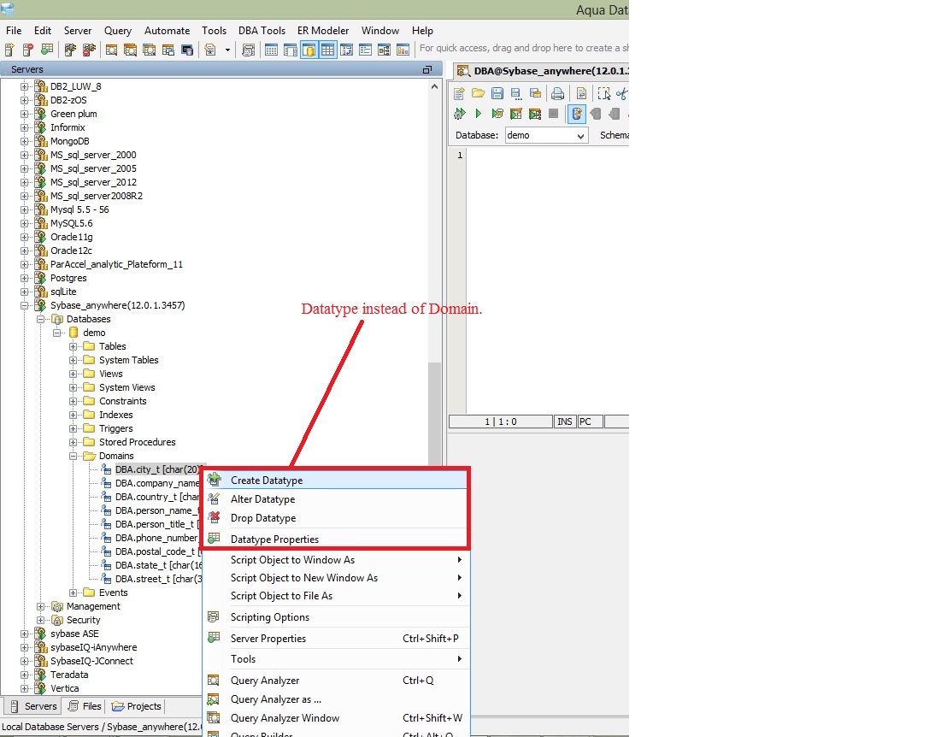Click the format document icon in query toolbar
Viewport: 947px width, 737px height.
(x=581, y=94)
